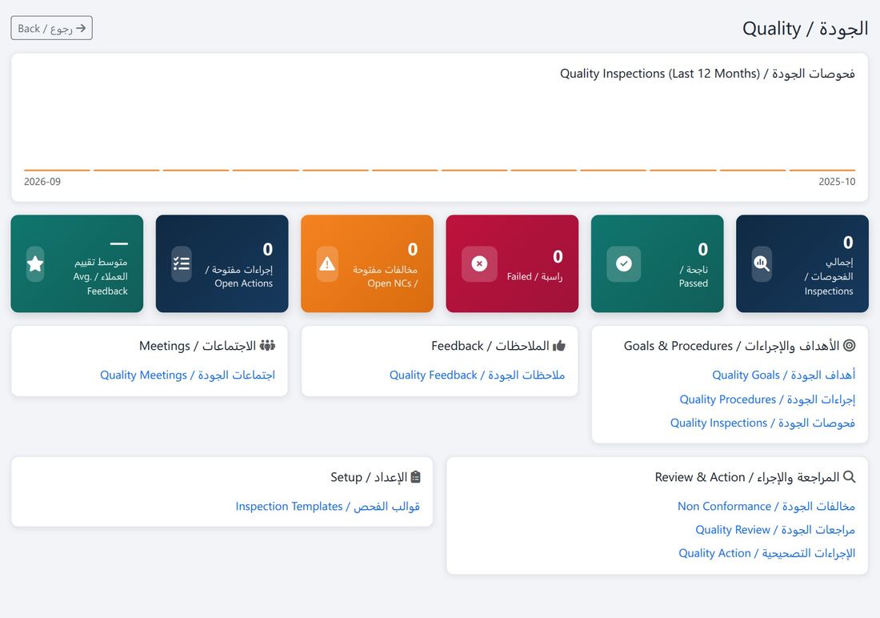Click the Quality / الجودة page title
Viewport: 880px width, 618px height.
point(806,29)
